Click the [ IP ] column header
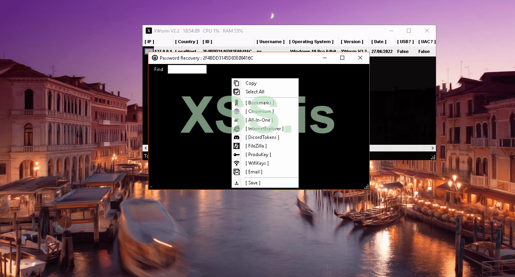This screenshot has width=515, height=277. click(x=149, y=42)
